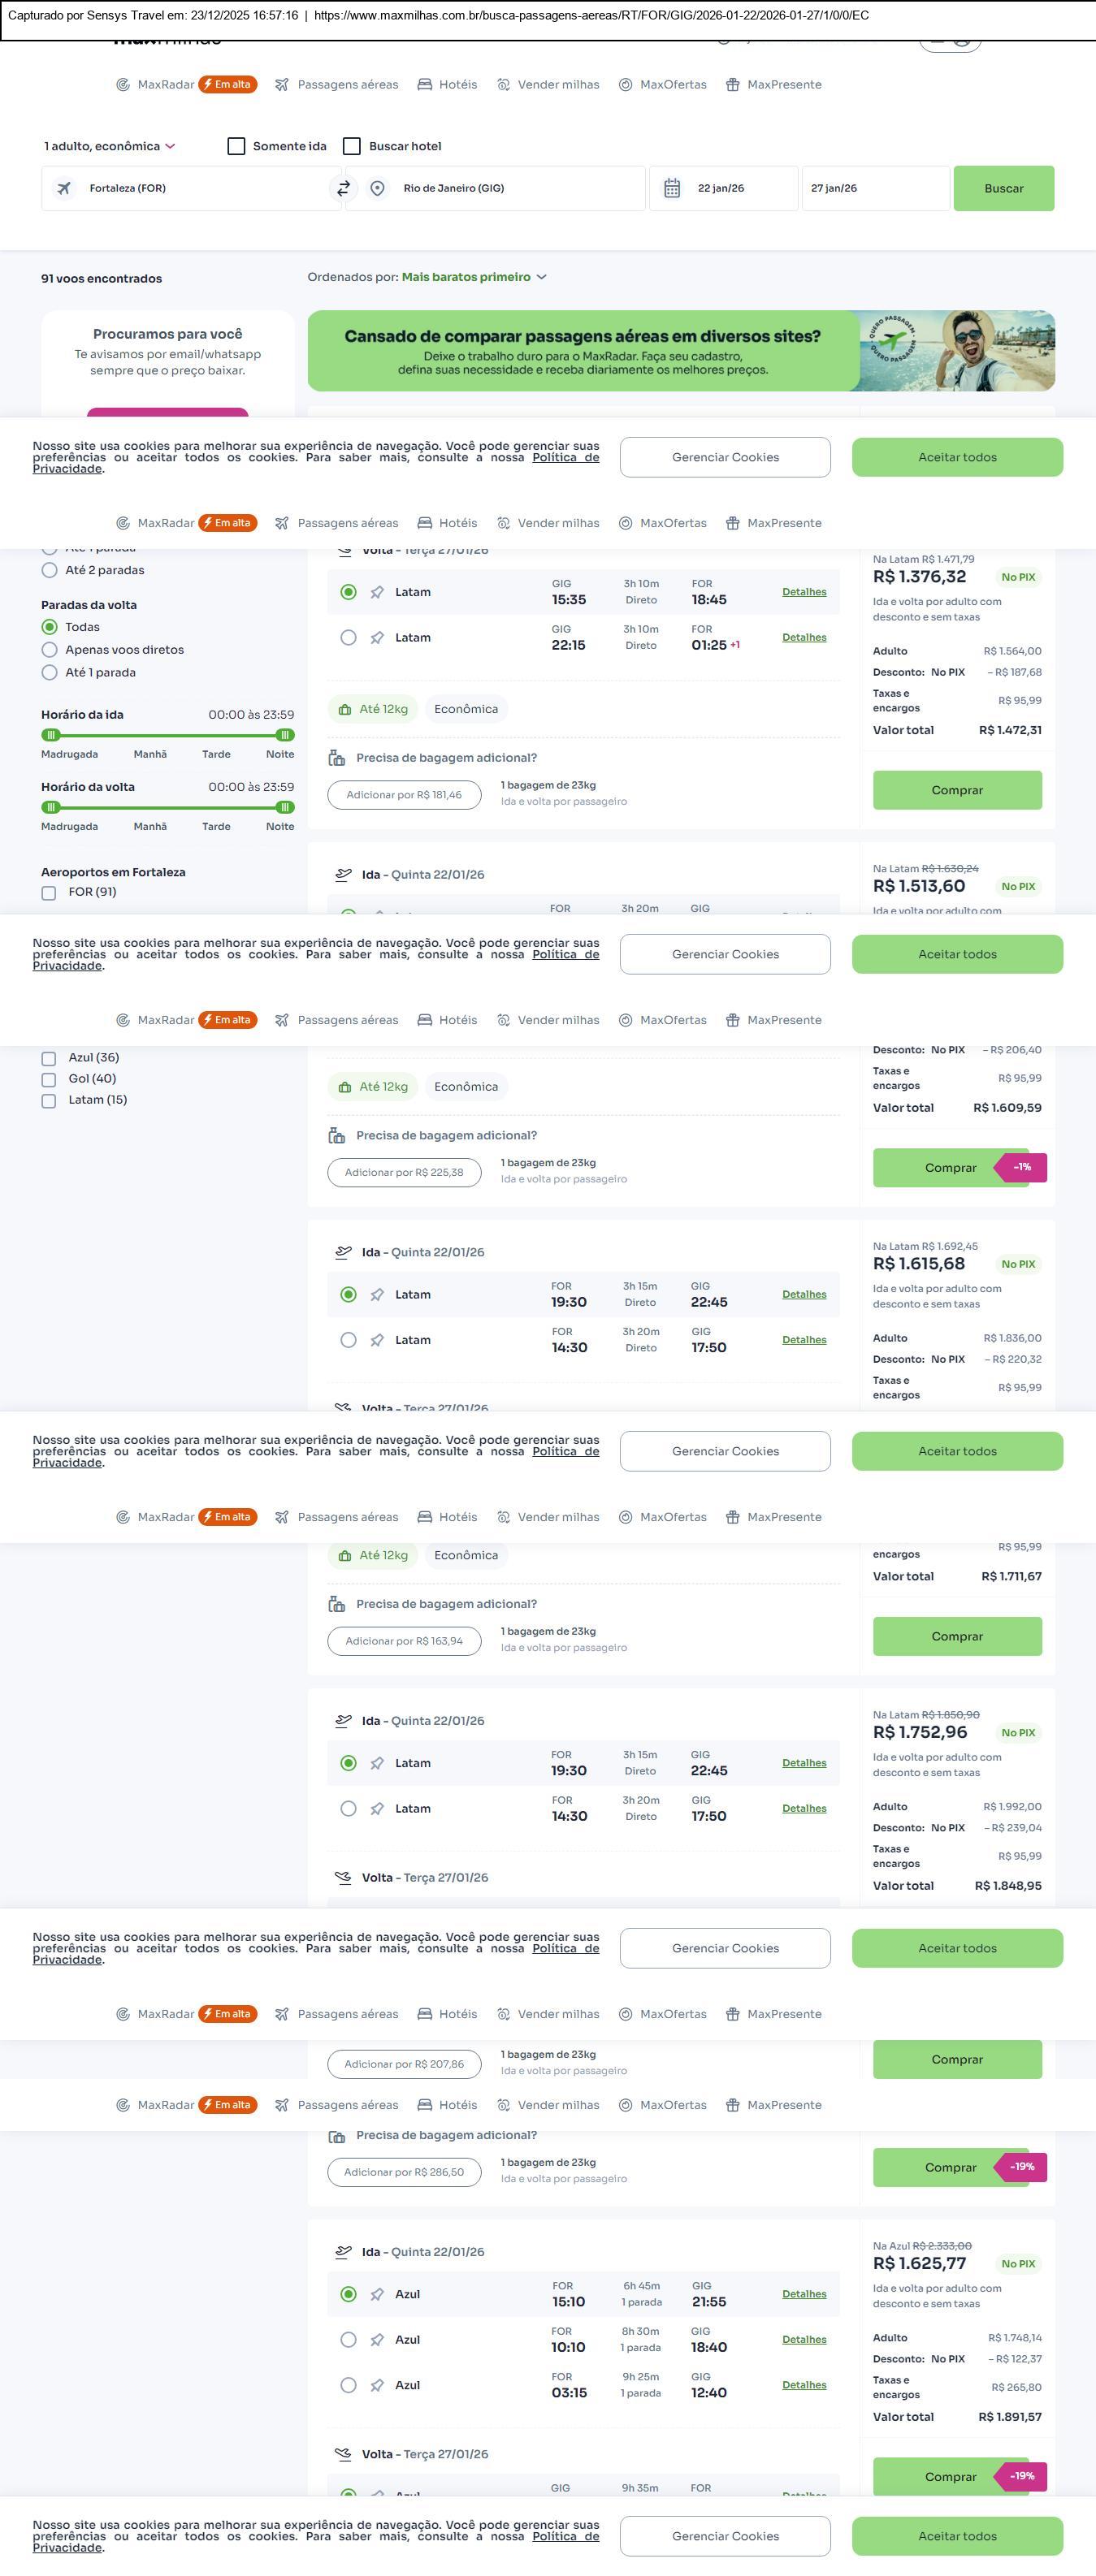Image resolution: width=1096 pixels, height=2576 pixels.
Task: Click the pin icon beside Latam 22:15 flight
Action: point(377,638)
